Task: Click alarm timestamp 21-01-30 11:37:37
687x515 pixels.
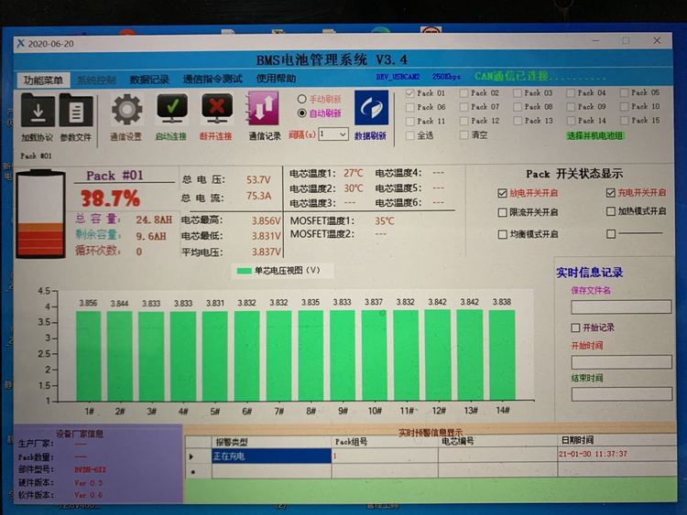Action: 593,454
